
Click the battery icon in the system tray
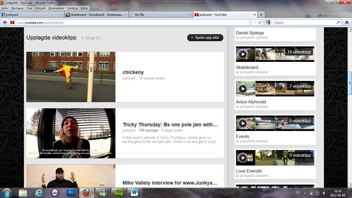coord(311,193)
